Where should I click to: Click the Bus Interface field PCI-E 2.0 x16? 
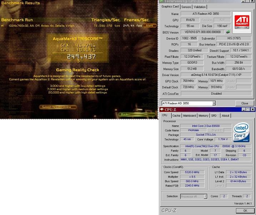pyautogui.click(x=234, y=44)
